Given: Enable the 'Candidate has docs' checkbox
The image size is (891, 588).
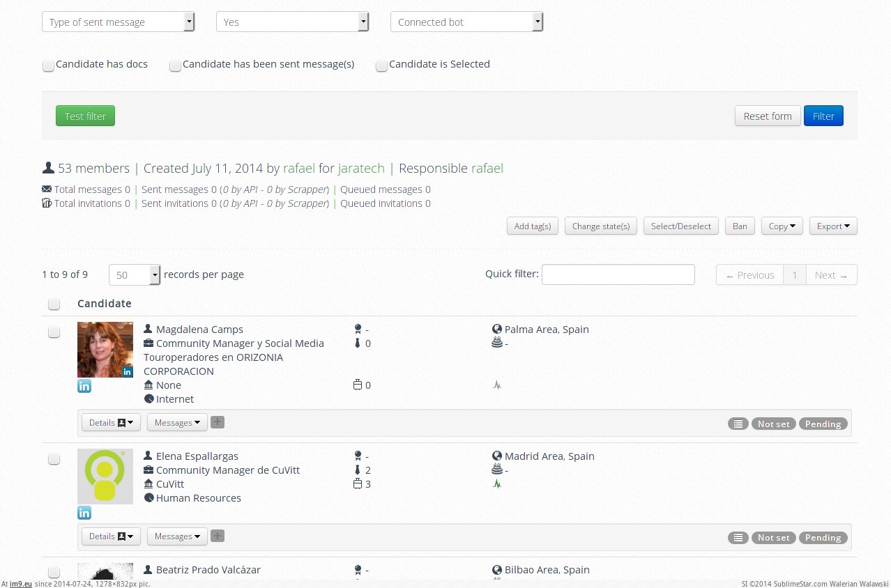Looking at the screenshot, I should click(x=48, y=65).
